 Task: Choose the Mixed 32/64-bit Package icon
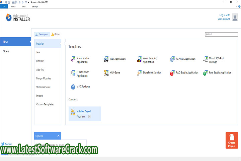(205, 59)
